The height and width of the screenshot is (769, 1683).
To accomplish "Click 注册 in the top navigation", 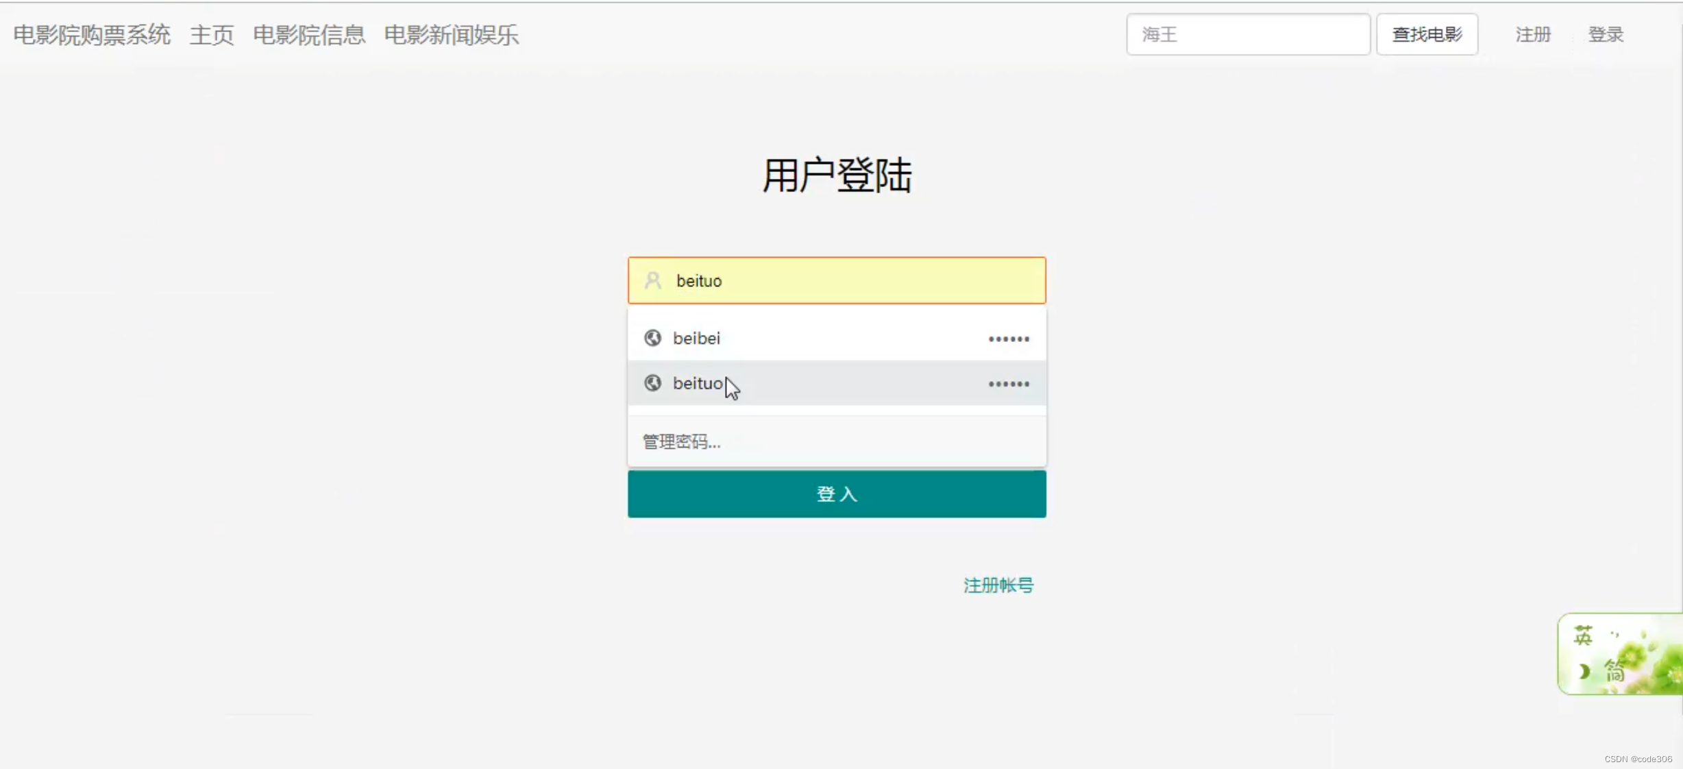I will click(x=1533, y=35).
